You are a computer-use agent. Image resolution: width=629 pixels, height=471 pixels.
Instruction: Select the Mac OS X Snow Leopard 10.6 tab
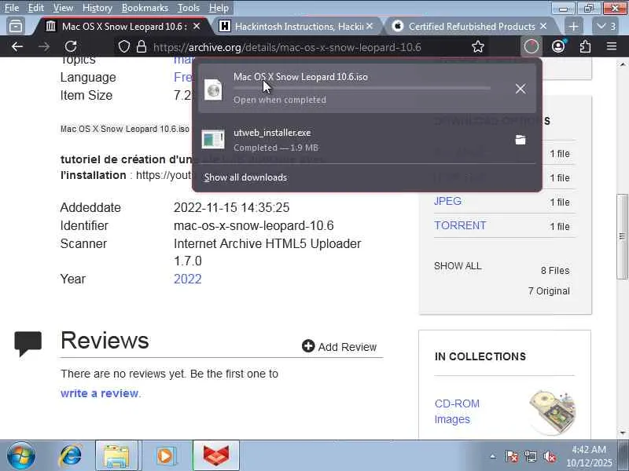pyautogui.click(x=124, y=27)
